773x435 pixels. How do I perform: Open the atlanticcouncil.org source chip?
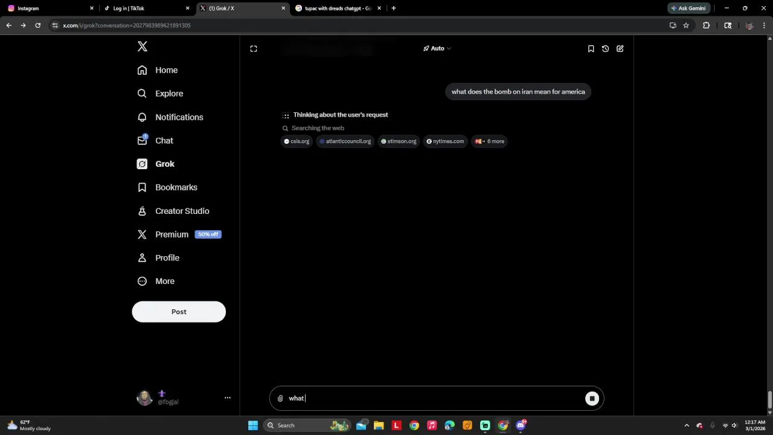[x=345, y=141]
